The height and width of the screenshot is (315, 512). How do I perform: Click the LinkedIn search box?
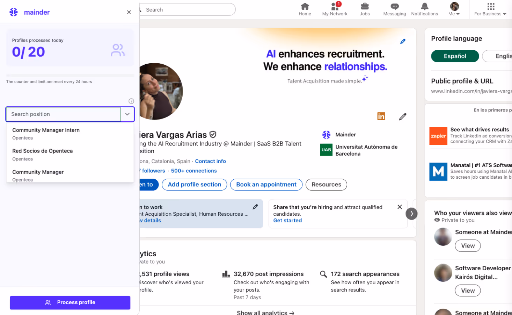pyautogui.click(x=187, y=9)
